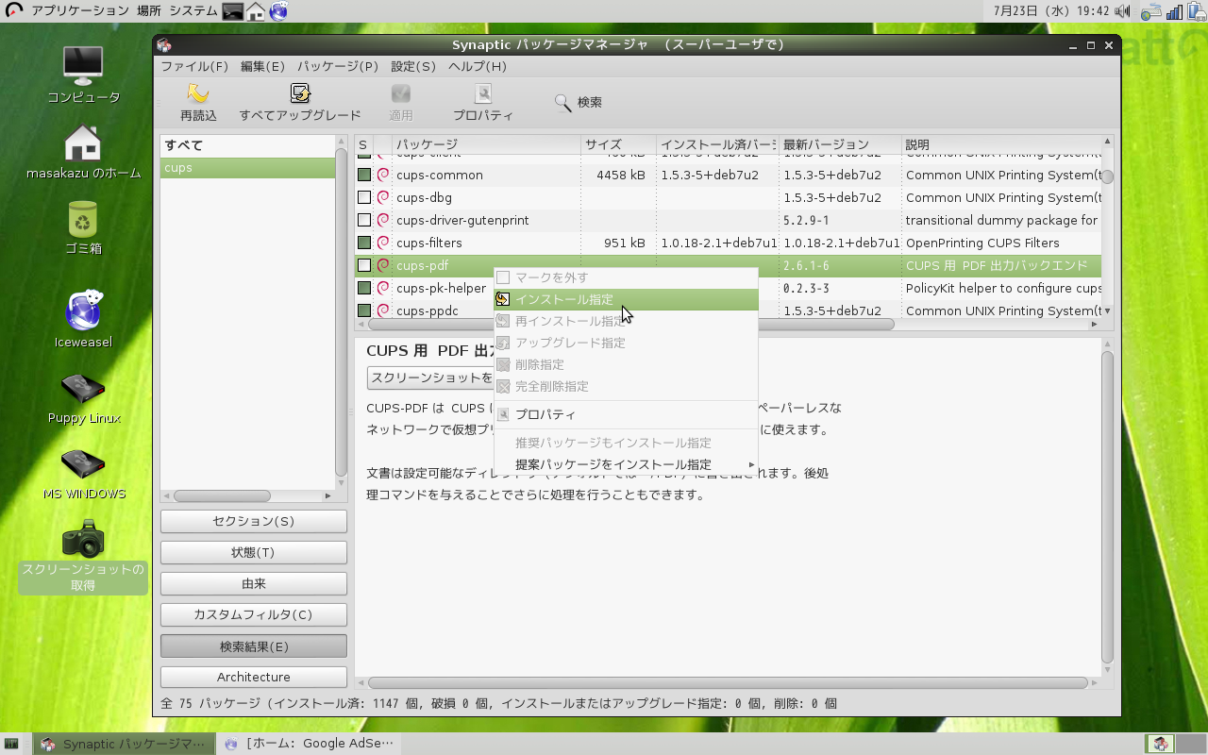Sort by the Size (サイズ) column header
Screen dimensions: 1208x755
pyautogui.click(x=617, y=144)
